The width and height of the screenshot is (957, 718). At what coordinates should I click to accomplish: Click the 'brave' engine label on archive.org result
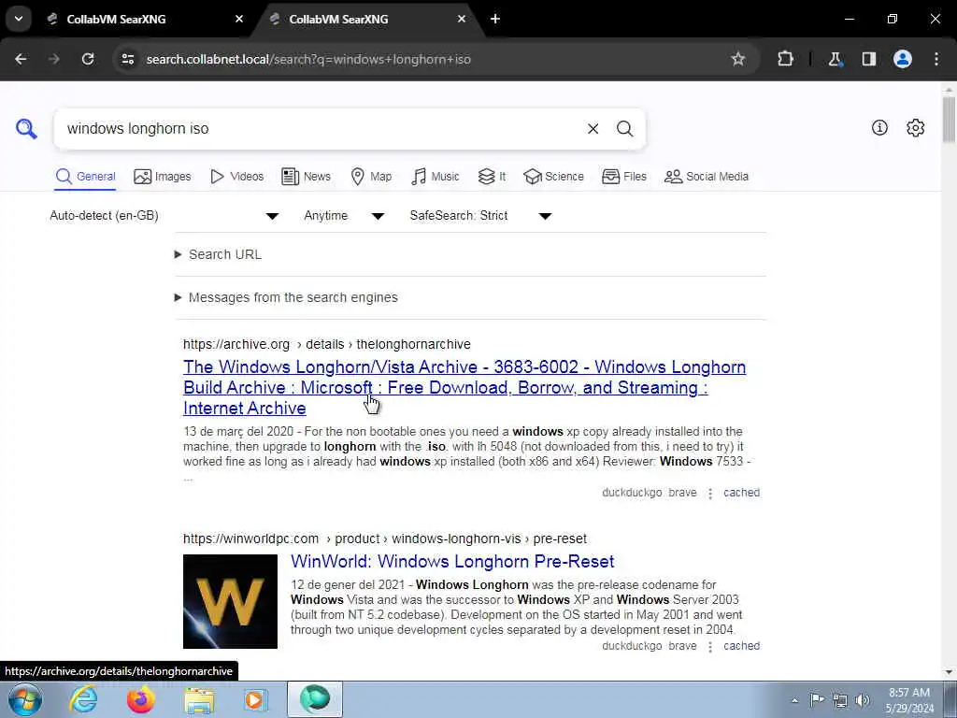[682, 493]
